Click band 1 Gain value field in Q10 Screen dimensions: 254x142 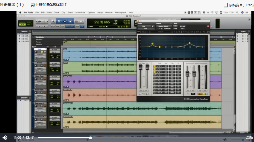pos(166,66)
